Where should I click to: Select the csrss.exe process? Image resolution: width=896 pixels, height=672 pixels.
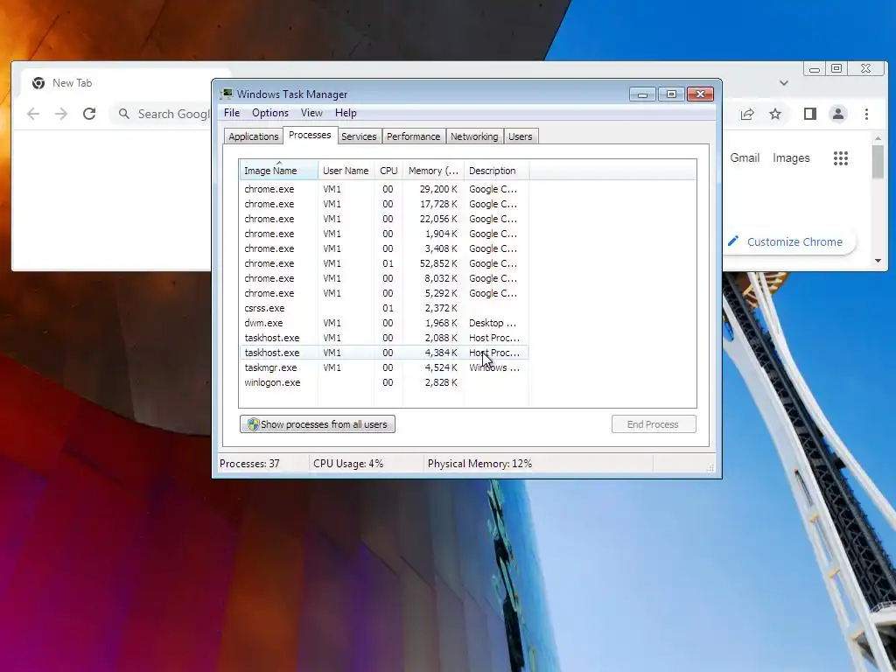tap(384, 307)
